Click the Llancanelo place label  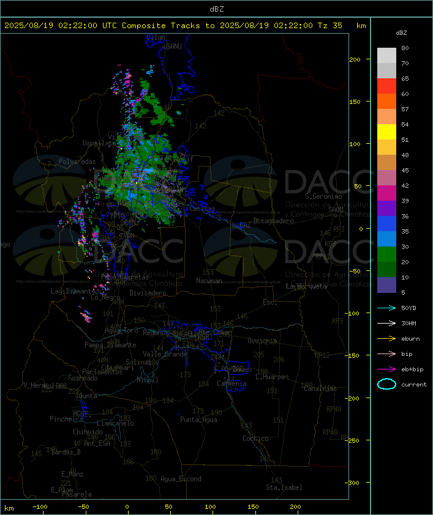coord(115,423)
